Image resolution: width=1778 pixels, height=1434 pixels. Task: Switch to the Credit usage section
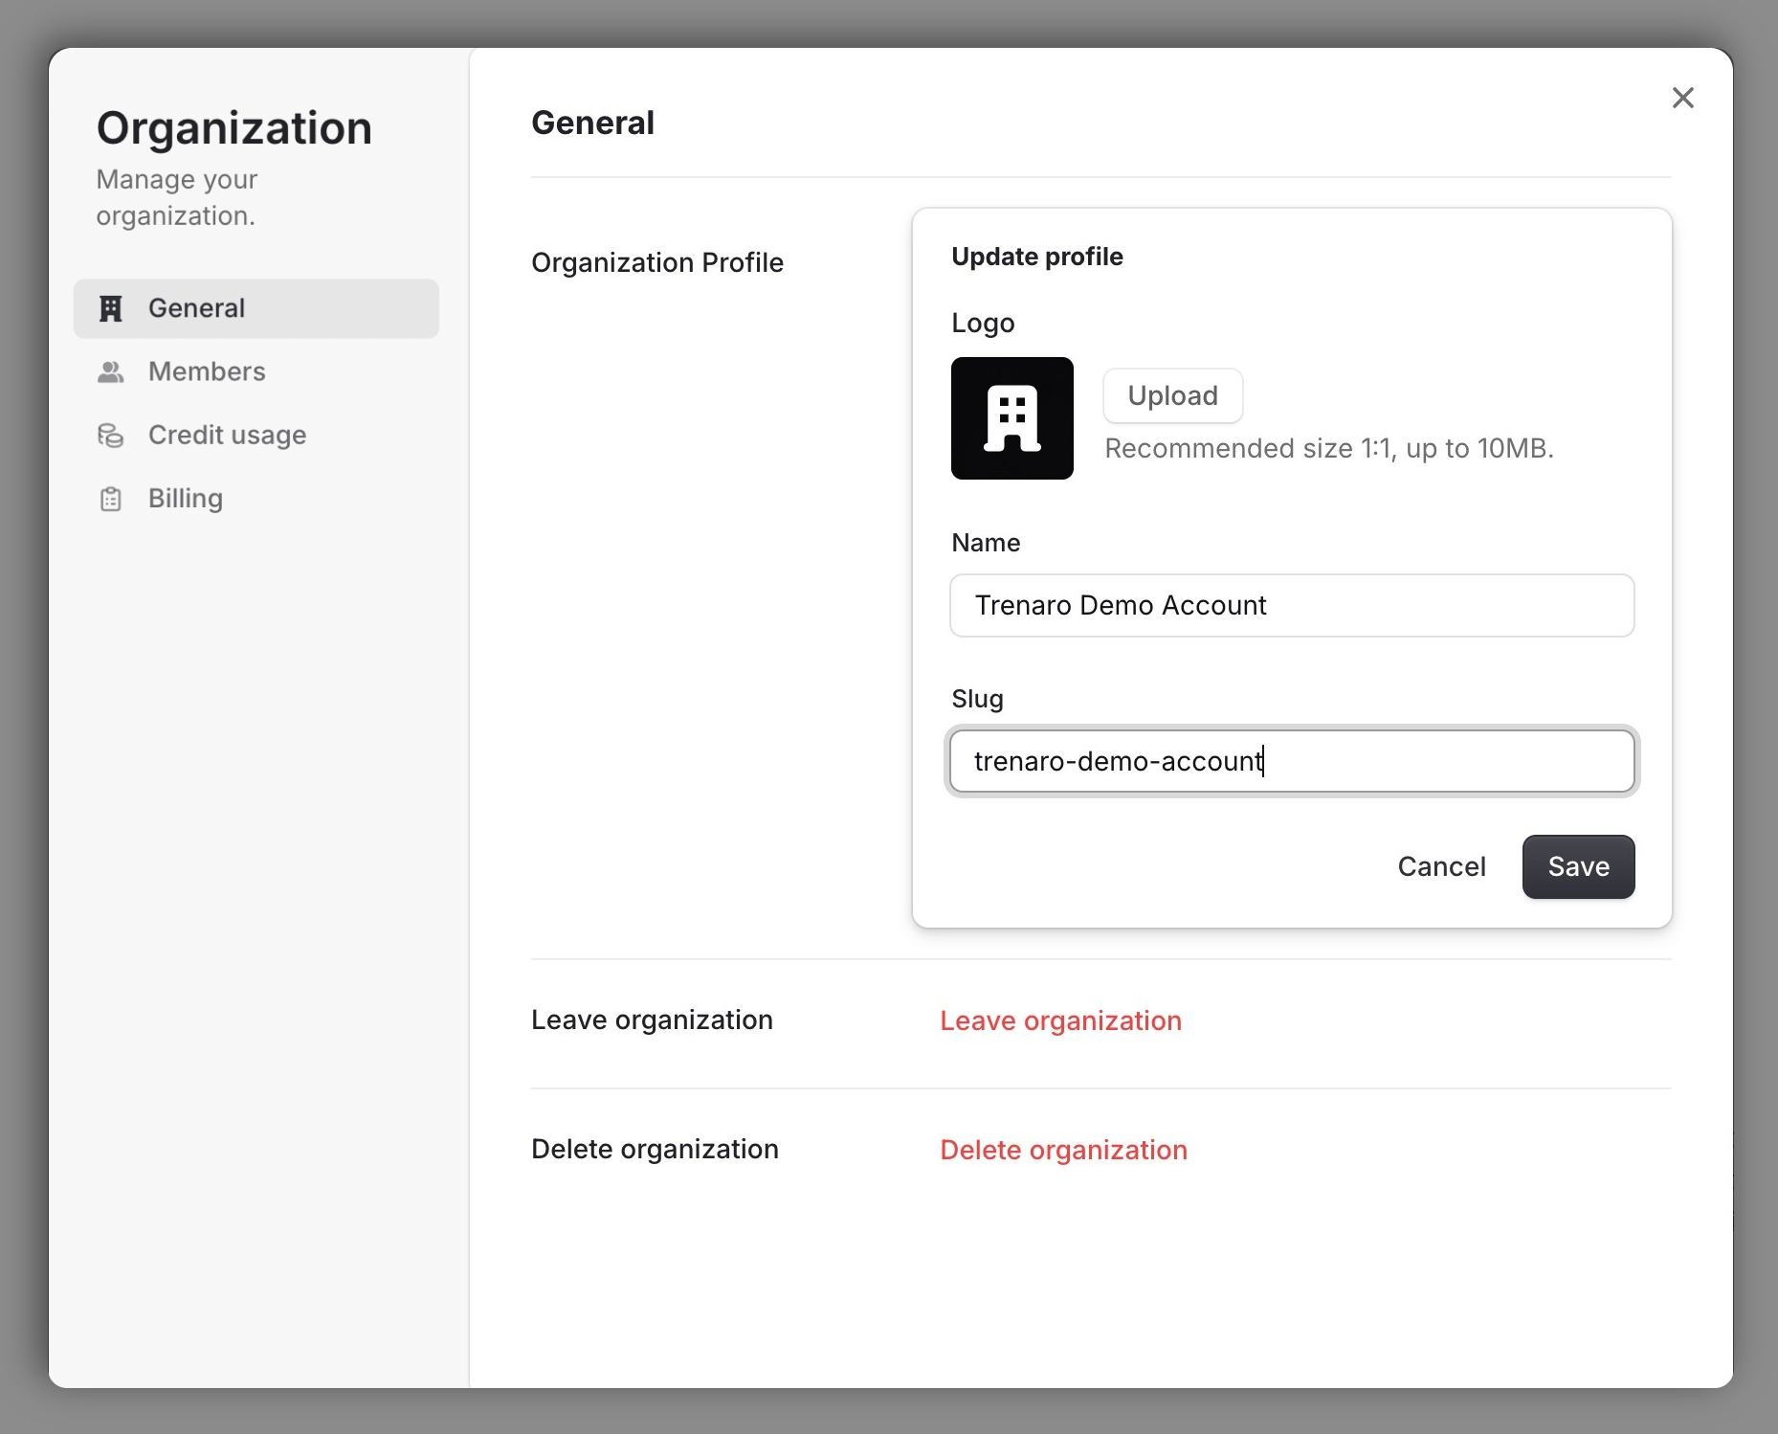pos(227,435)
